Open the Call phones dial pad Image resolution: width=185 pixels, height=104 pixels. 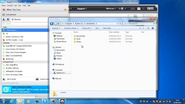coord(9,14)
